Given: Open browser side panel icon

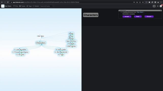Looking at the screenshot, I should point(155,2).
